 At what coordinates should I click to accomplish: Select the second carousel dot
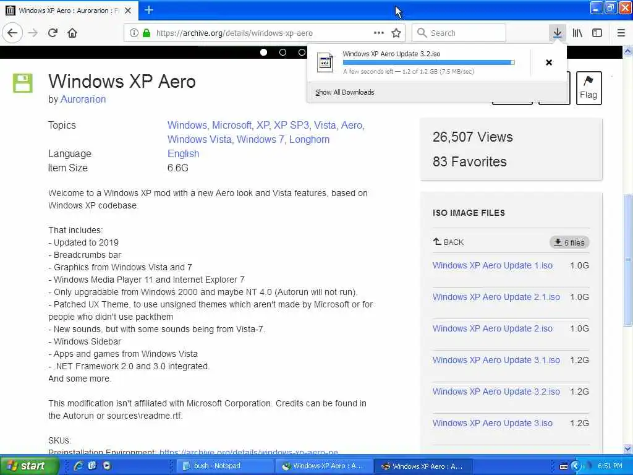283,52
